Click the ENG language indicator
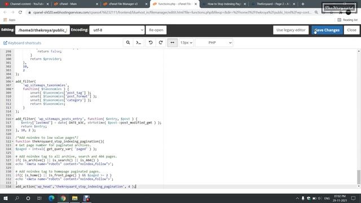This screenshot has height=203, width=361. [x=327, y=198]
